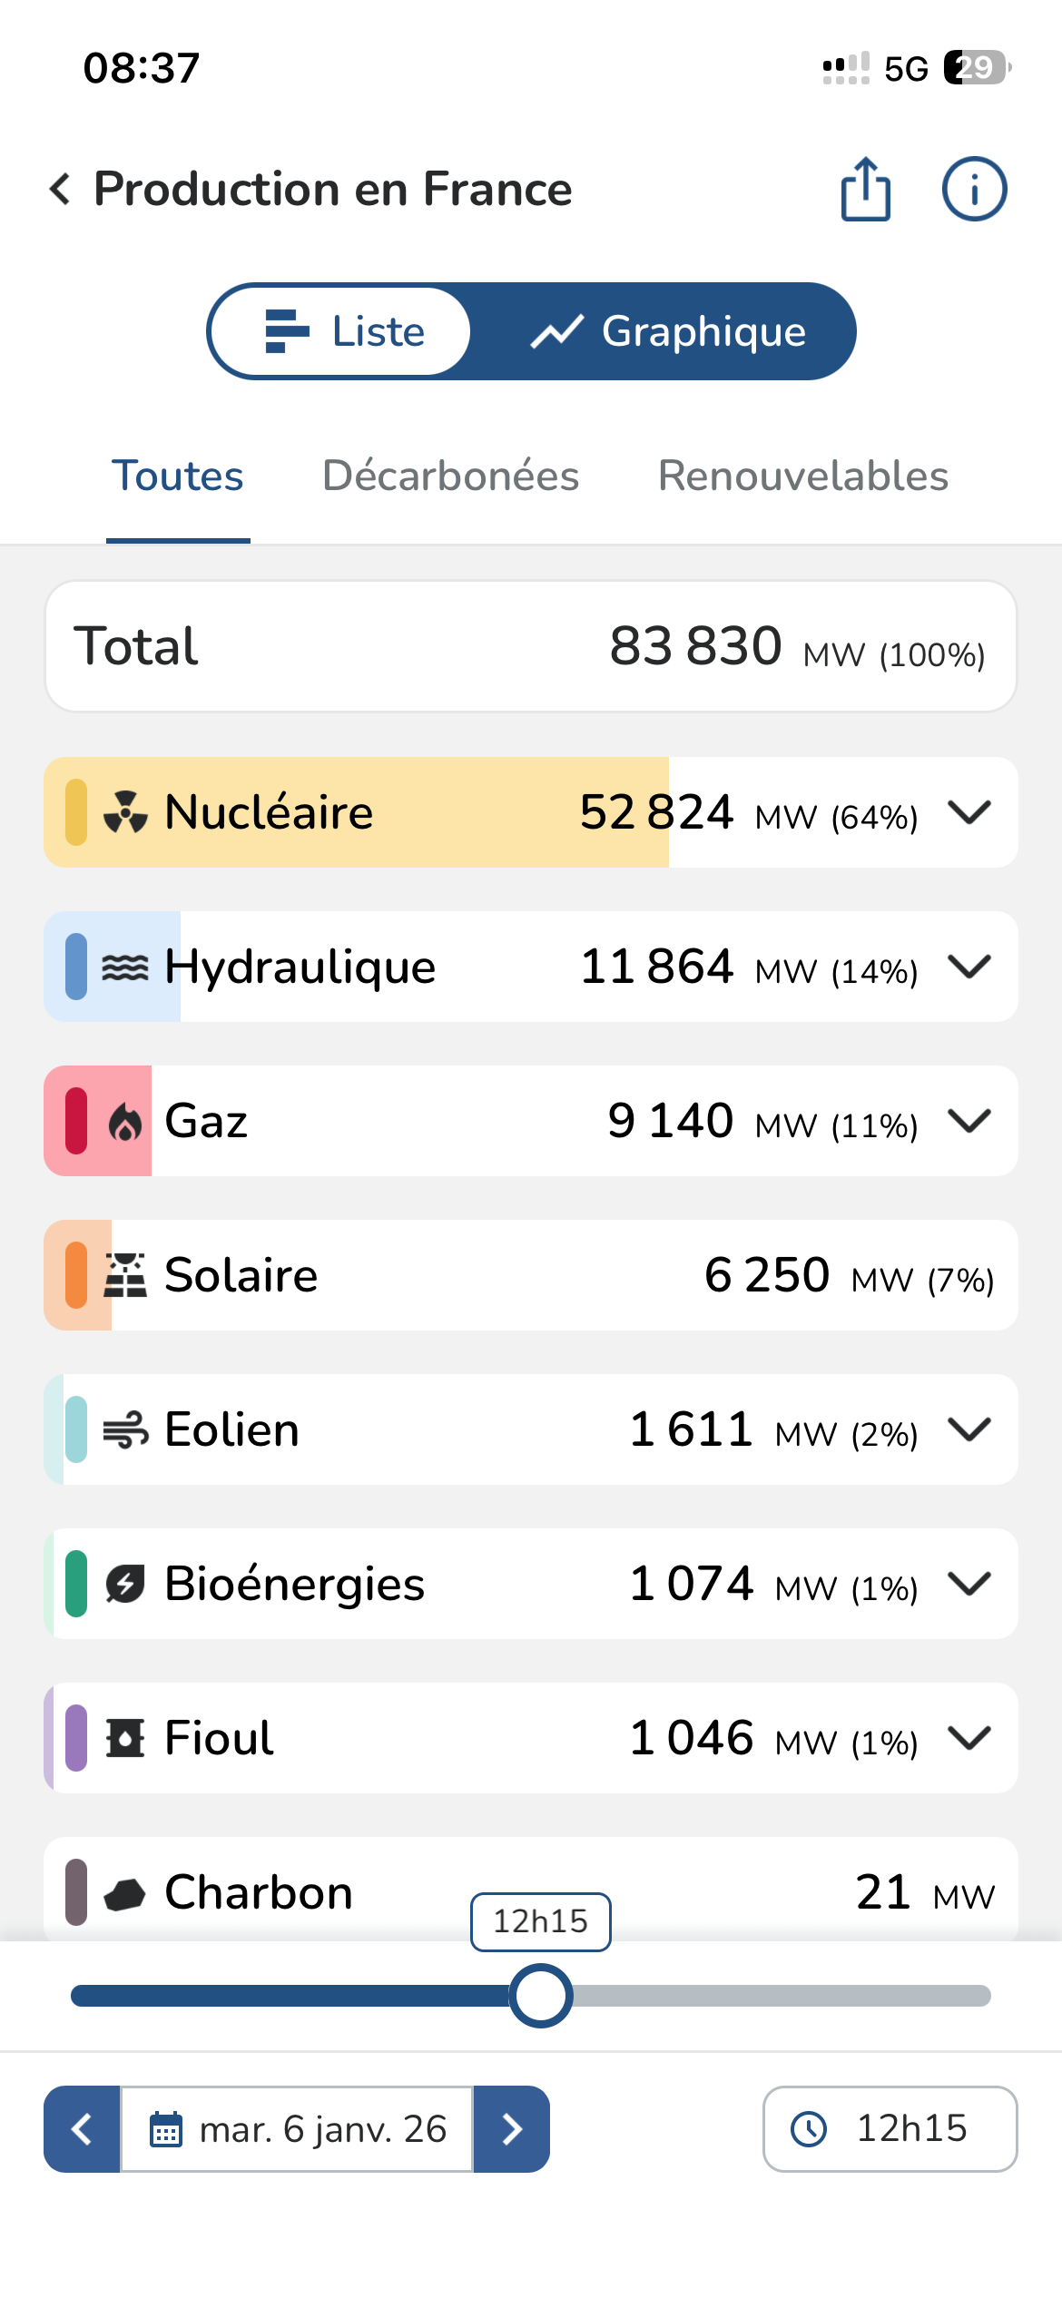Switch to the Liste view
1062x2298 pixels.
(341, 331)
